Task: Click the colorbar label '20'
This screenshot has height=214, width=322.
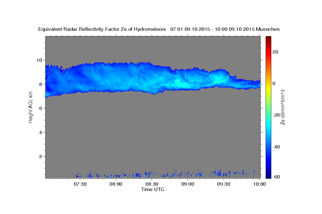Action: pos(275,52)
